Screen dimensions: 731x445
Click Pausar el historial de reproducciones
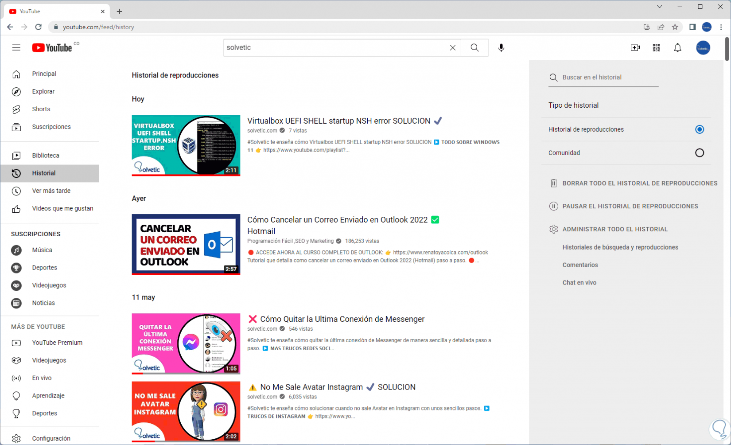pos(623,206)
